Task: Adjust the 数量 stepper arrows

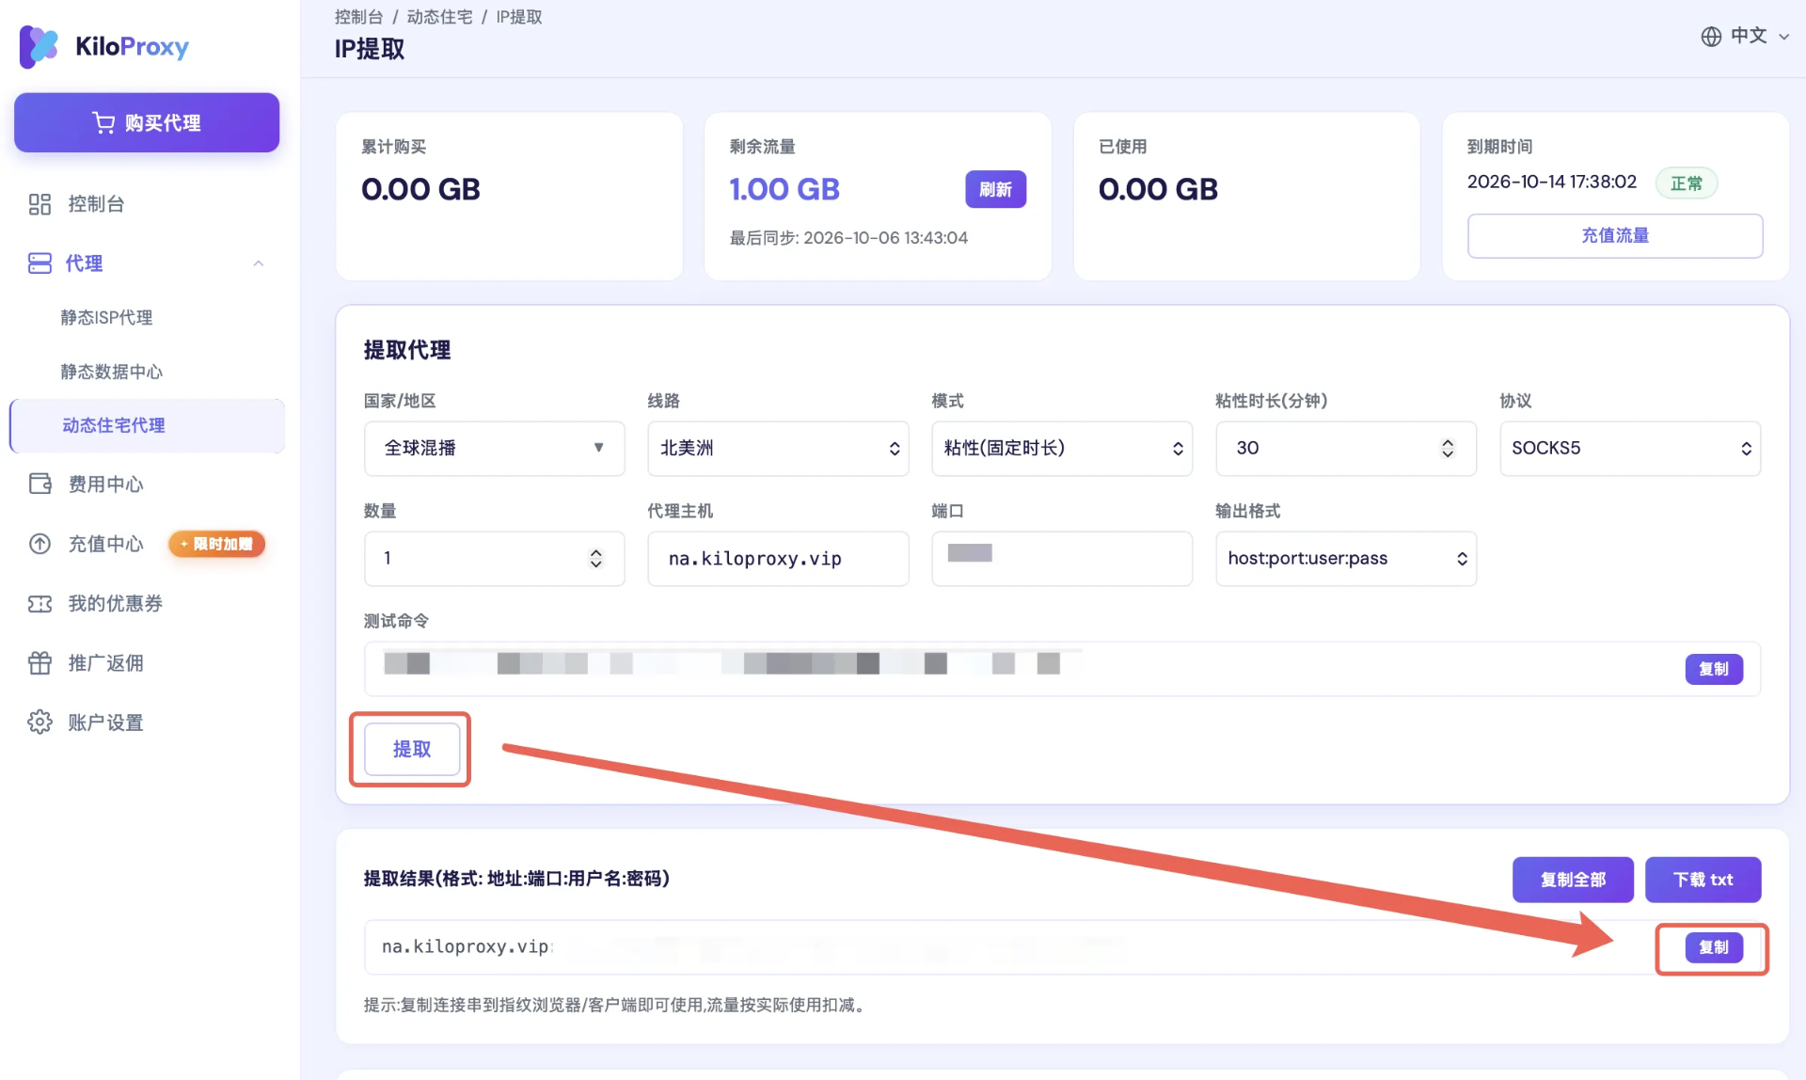Action: (595, 559)
